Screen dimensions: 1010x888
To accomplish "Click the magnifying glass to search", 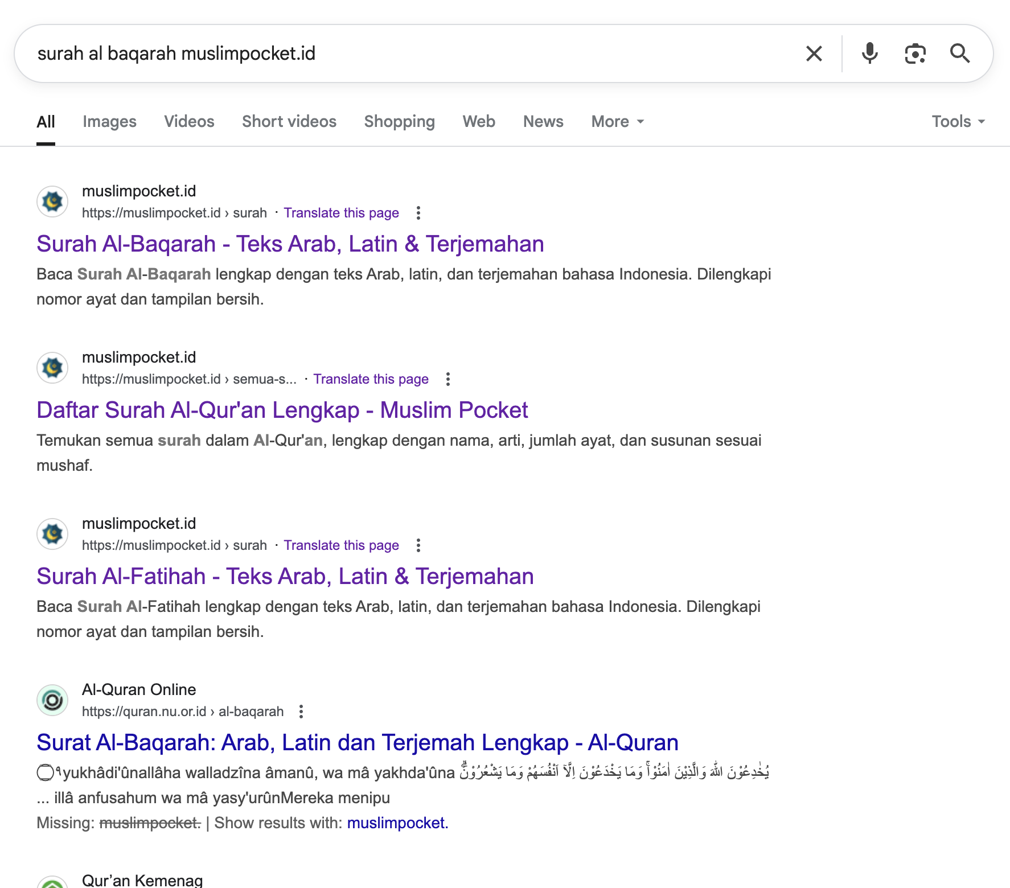I will click(x=960, y=54).
